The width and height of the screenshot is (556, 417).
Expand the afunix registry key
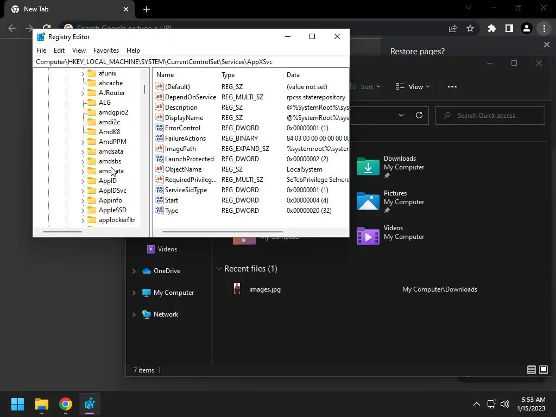pos(83,73)
